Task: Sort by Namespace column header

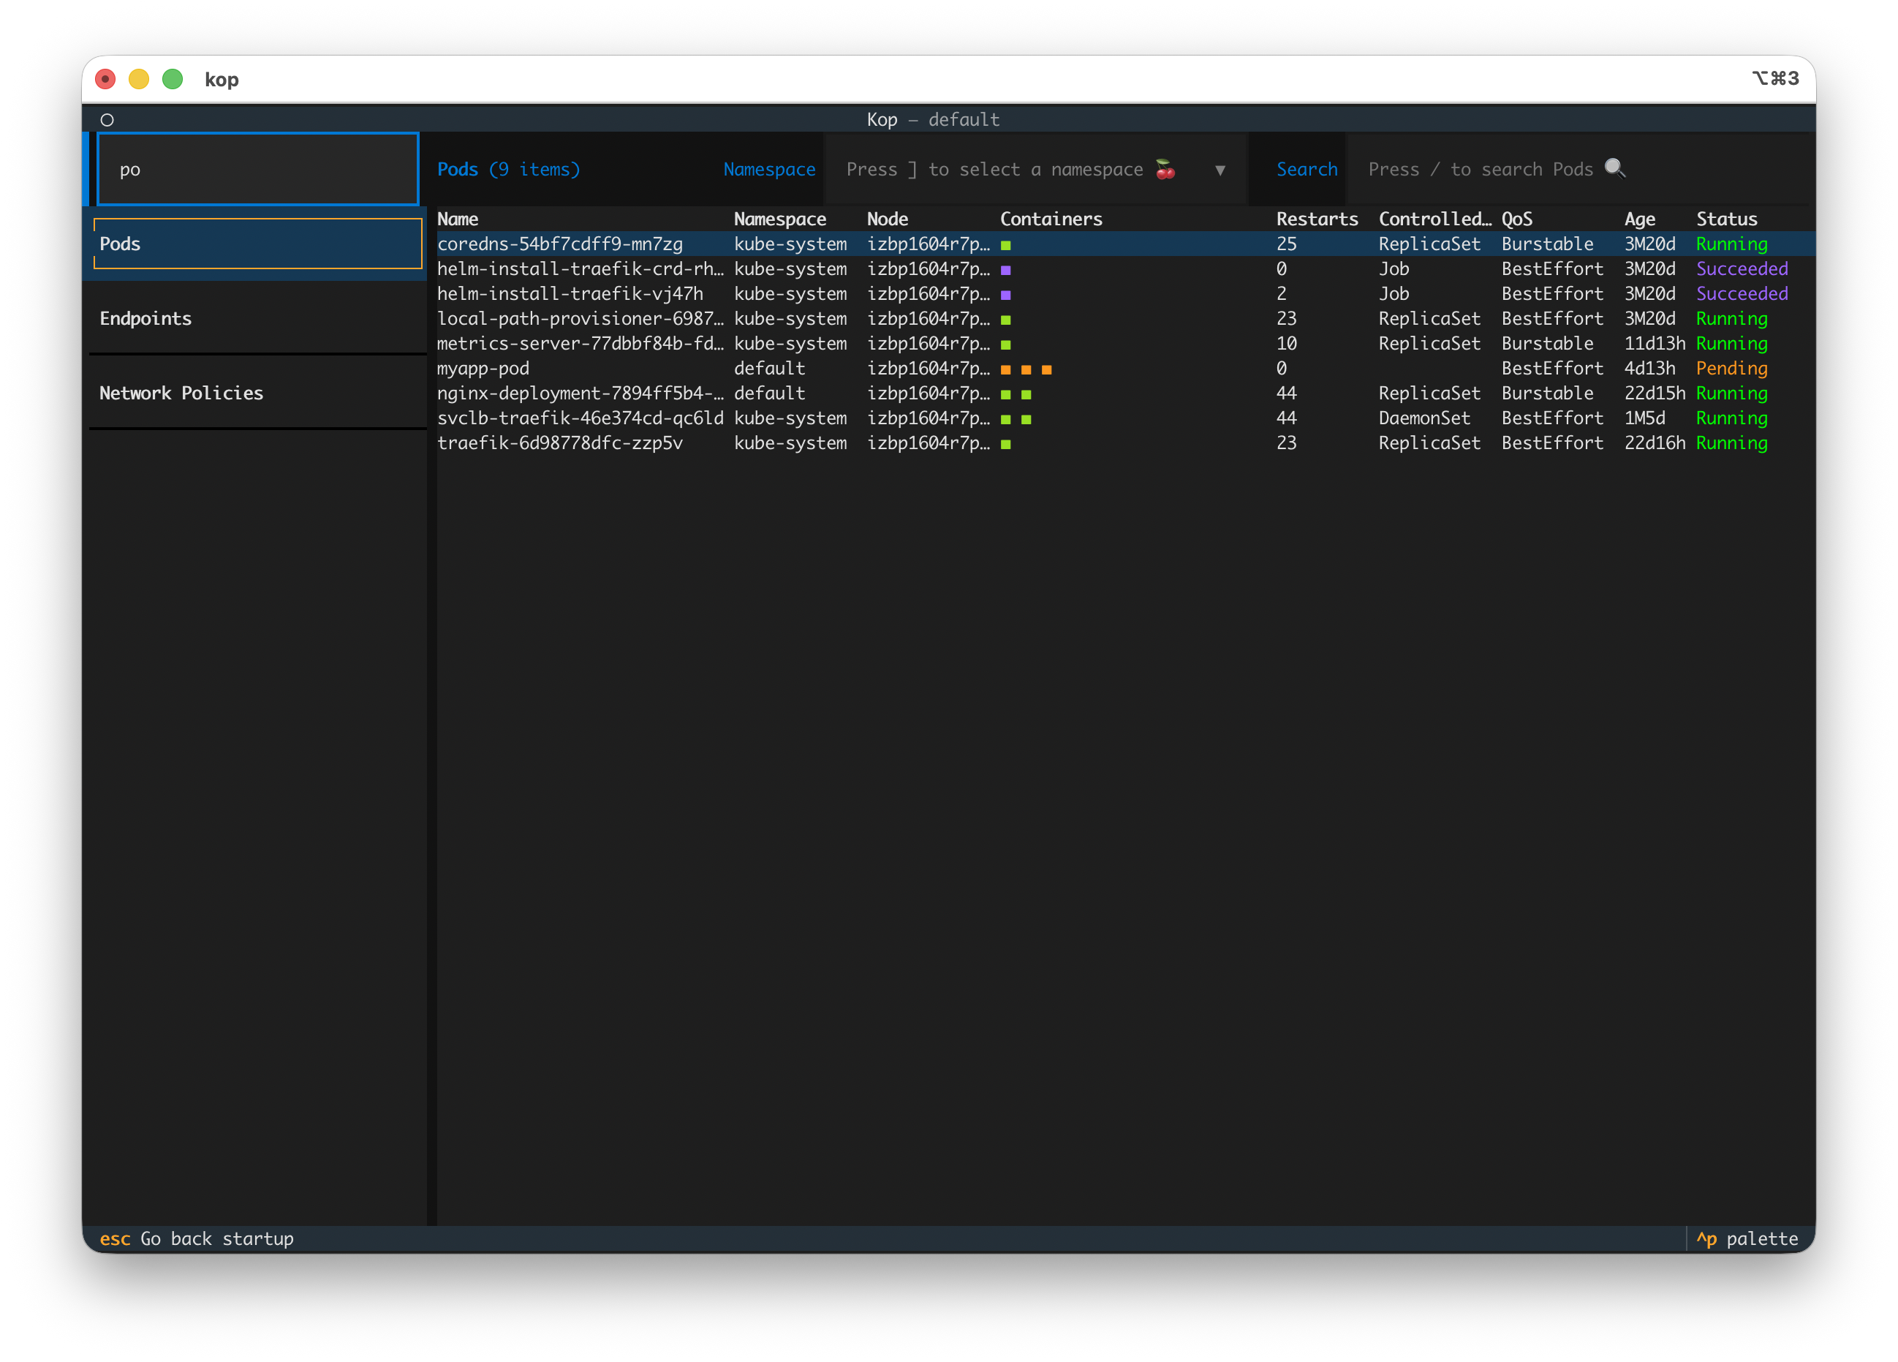Action: 780,219
